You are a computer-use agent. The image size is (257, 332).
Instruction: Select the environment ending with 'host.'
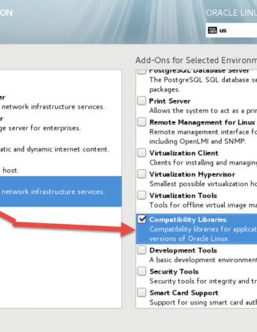tap(60, 166)
